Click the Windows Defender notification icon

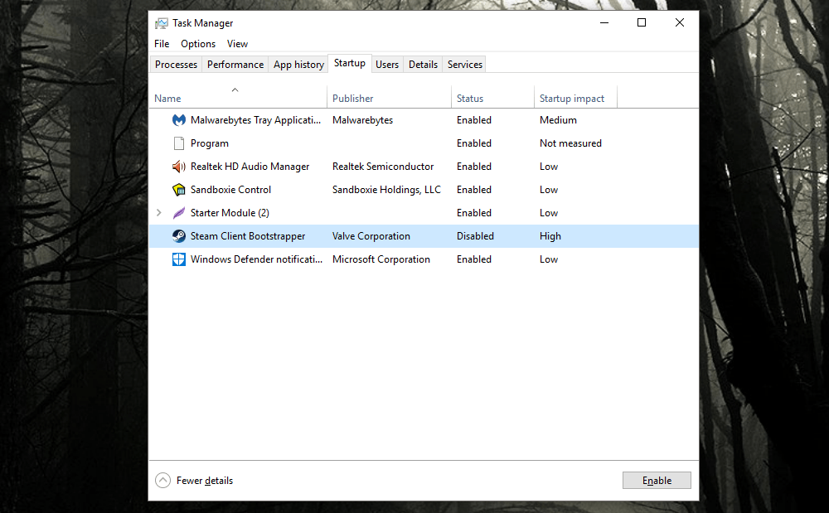click(x=179, y=259)
